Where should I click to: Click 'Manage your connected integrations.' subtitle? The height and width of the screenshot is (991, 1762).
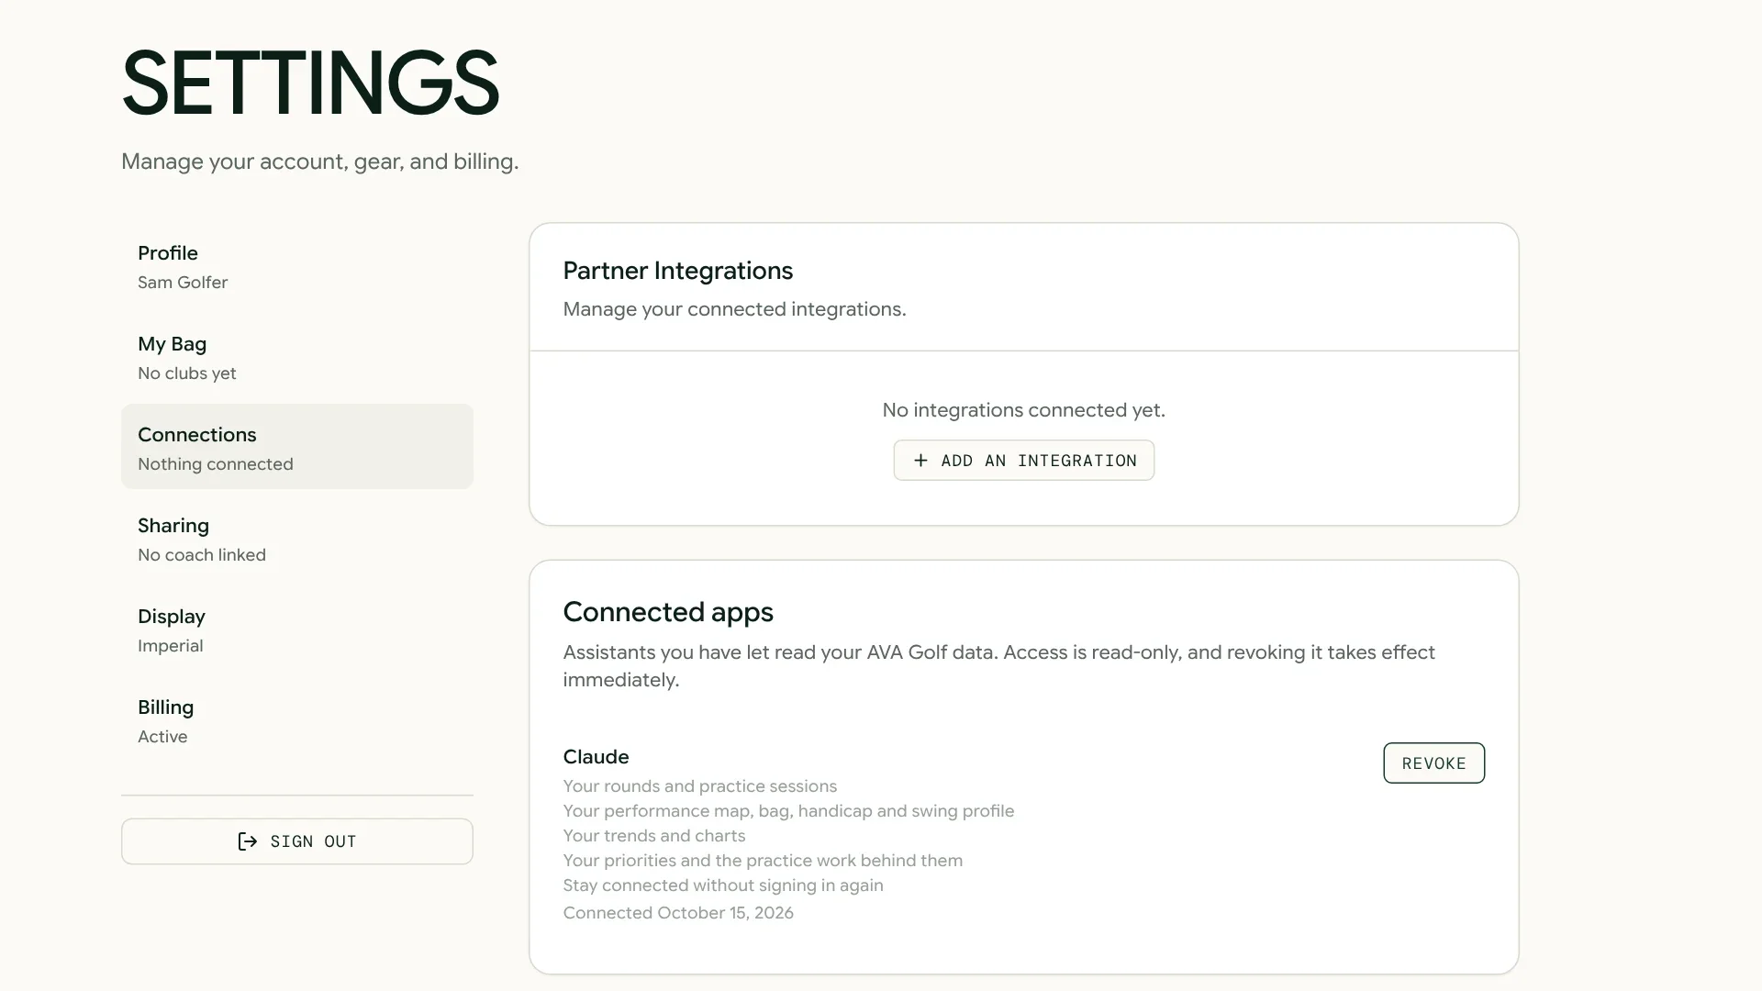[x=734, y=309]
